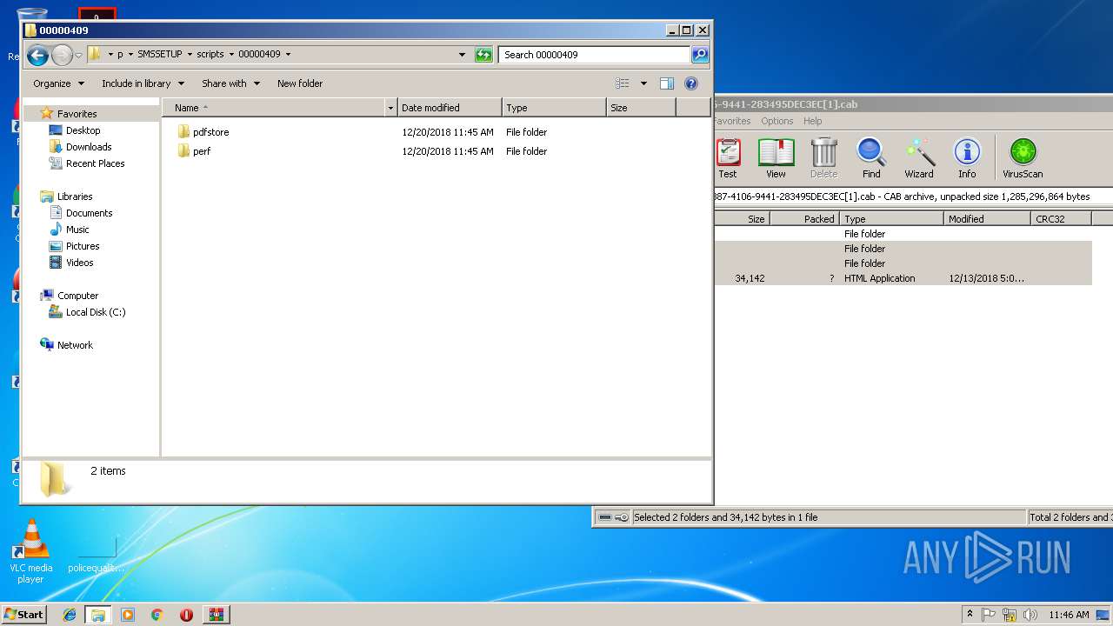1113x626 pixels.
Task: Open Find tool in WinRAR
Action: click(871, 158)
